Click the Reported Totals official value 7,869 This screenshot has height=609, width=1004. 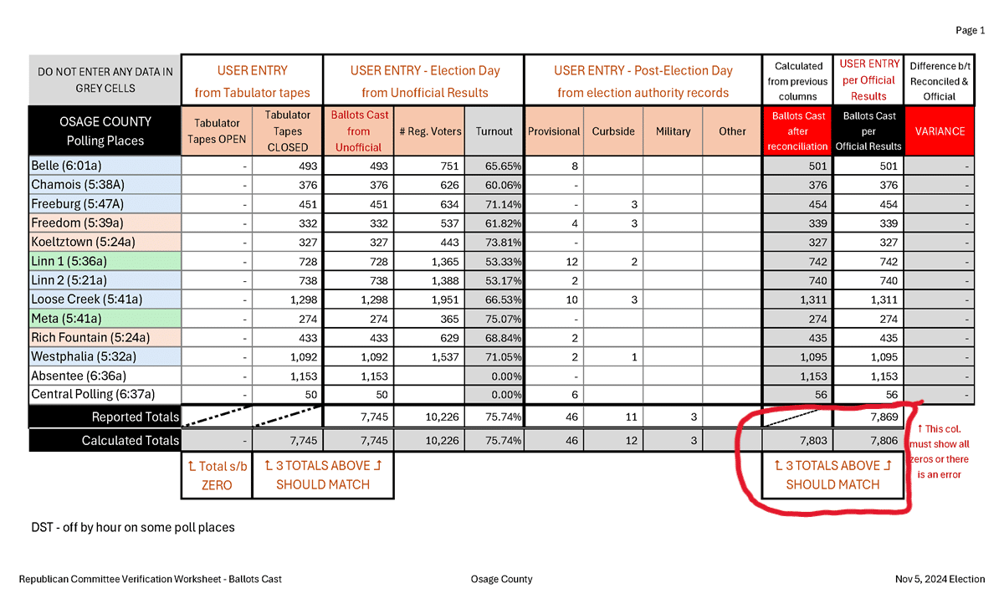869,417
